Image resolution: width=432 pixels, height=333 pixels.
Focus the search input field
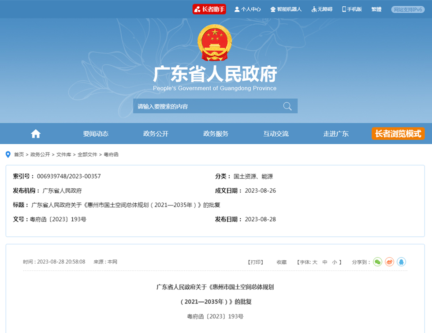207,106
